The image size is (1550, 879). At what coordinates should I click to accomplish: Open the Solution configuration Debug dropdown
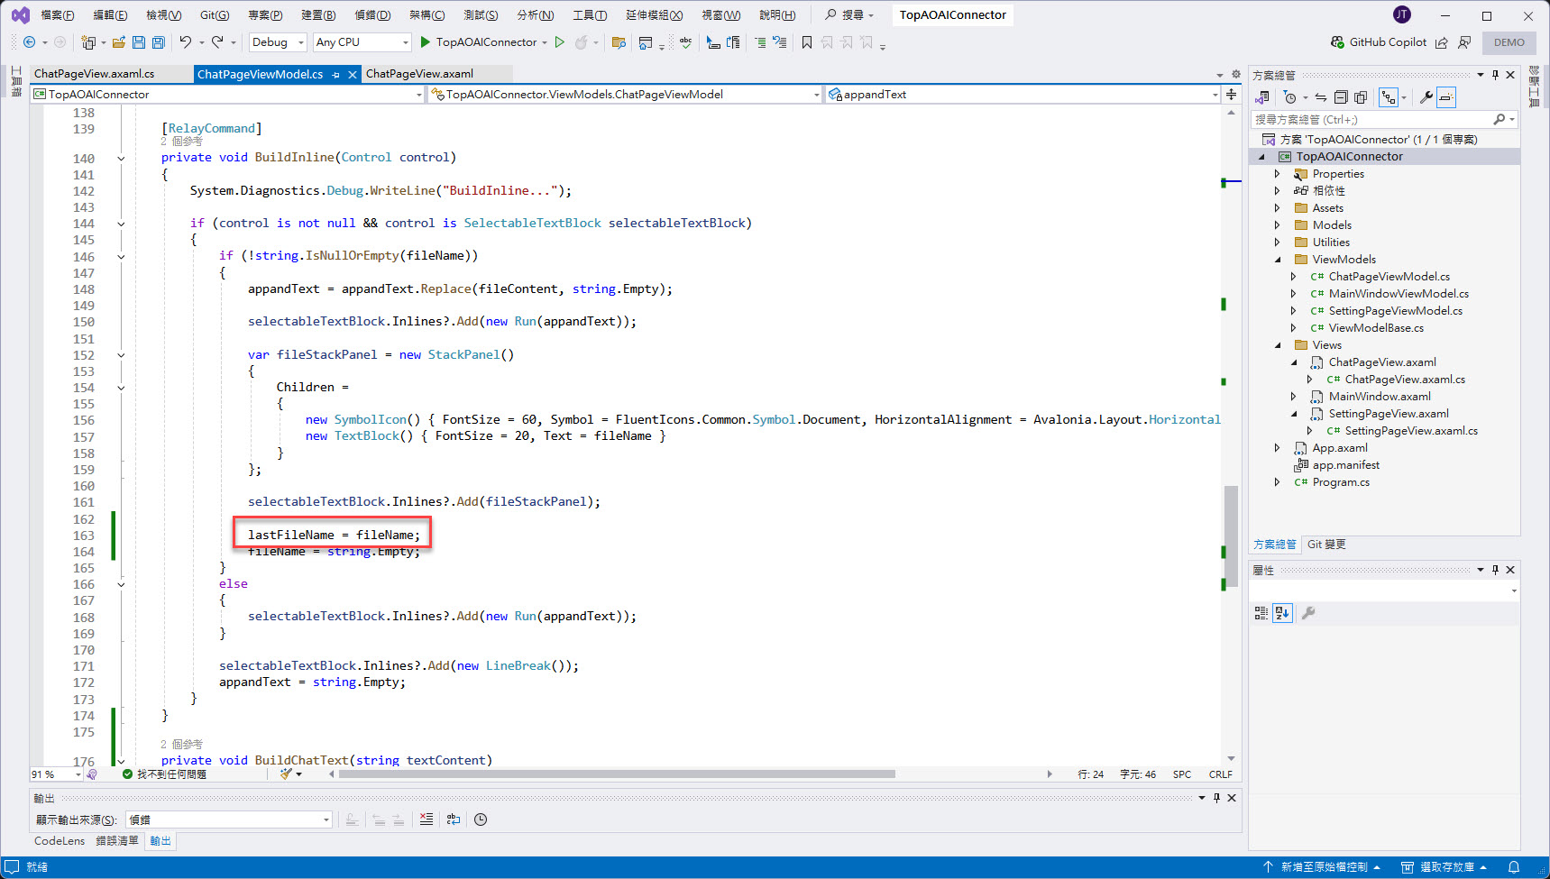[278, 42]
